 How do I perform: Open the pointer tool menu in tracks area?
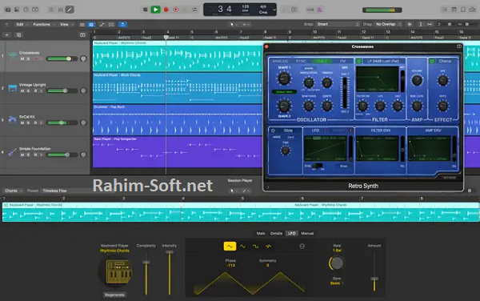pyautogui.click(x=234, y=25)
